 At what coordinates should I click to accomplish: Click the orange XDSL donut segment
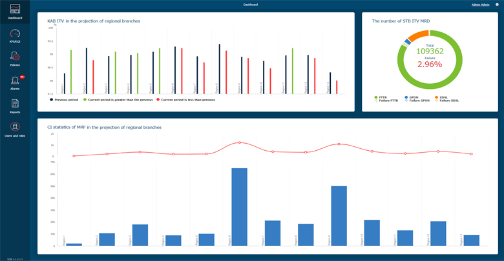tap(419, 35)
